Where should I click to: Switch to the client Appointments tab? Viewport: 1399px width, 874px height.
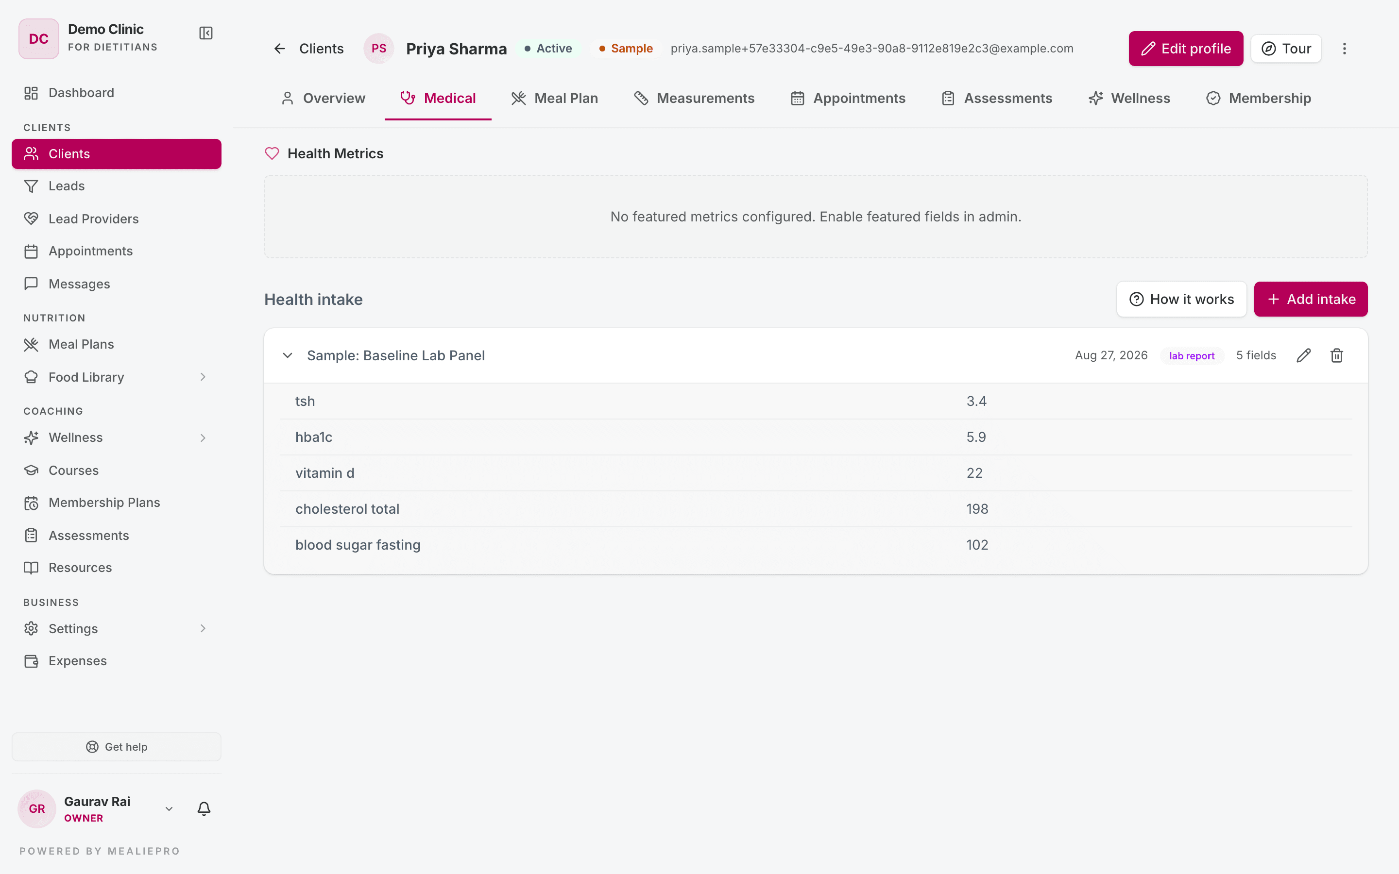pyautogui.click(x=848, y=98)
